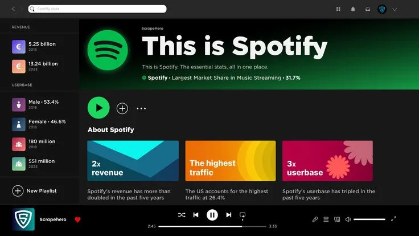Click the 31.7% market share text
Image resolution: width=419 pixels, height=236 pixels.
[x=293, y=78]
